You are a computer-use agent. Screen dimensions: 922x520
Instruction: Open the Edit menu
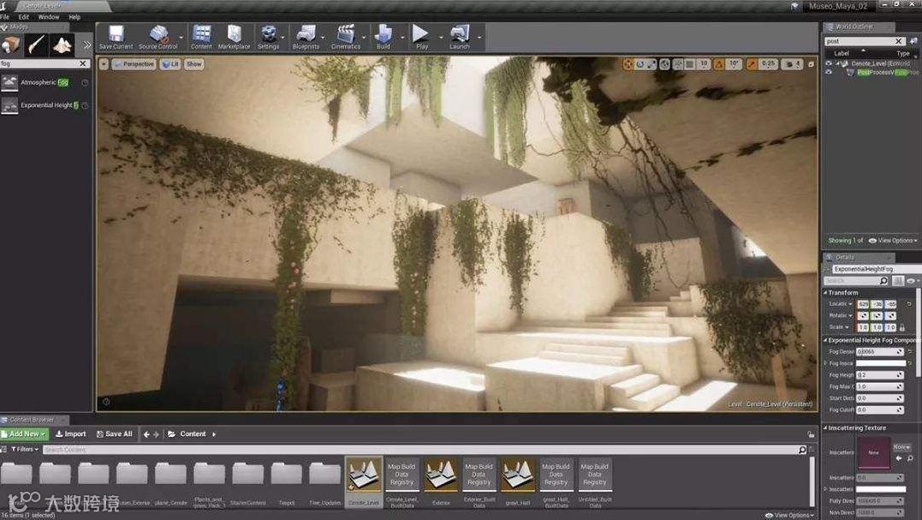[23, 17]
